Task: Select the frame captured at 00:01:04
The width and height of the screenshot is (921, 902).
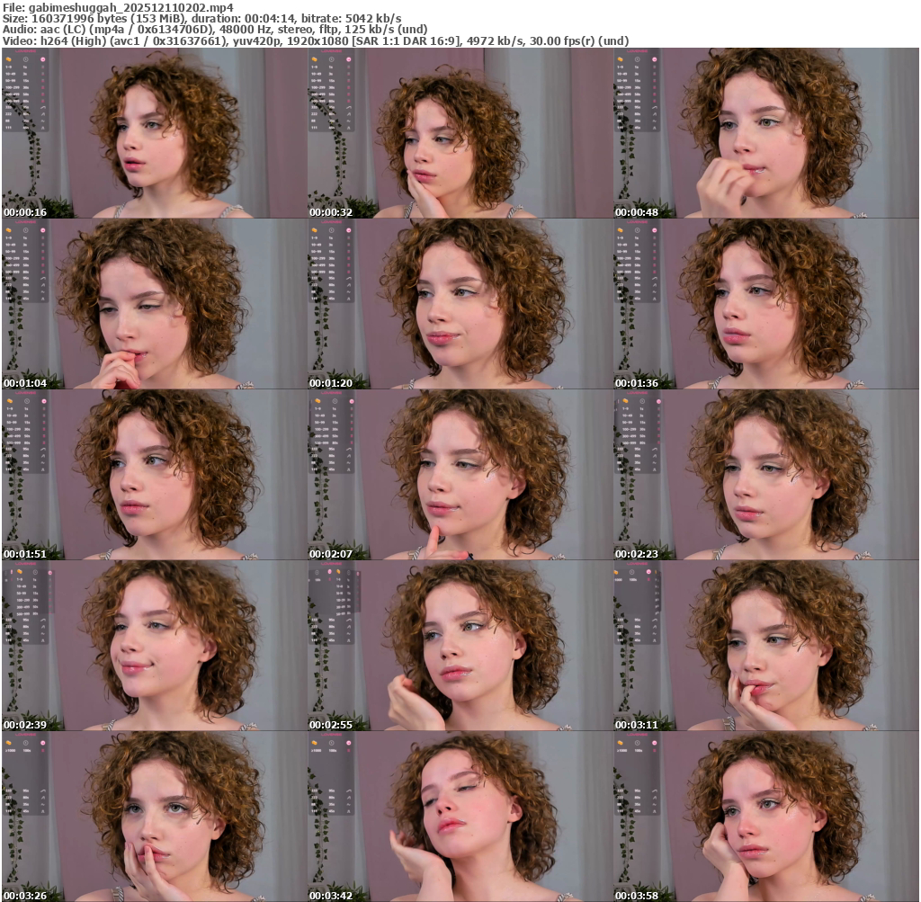Action: point(155,304)
